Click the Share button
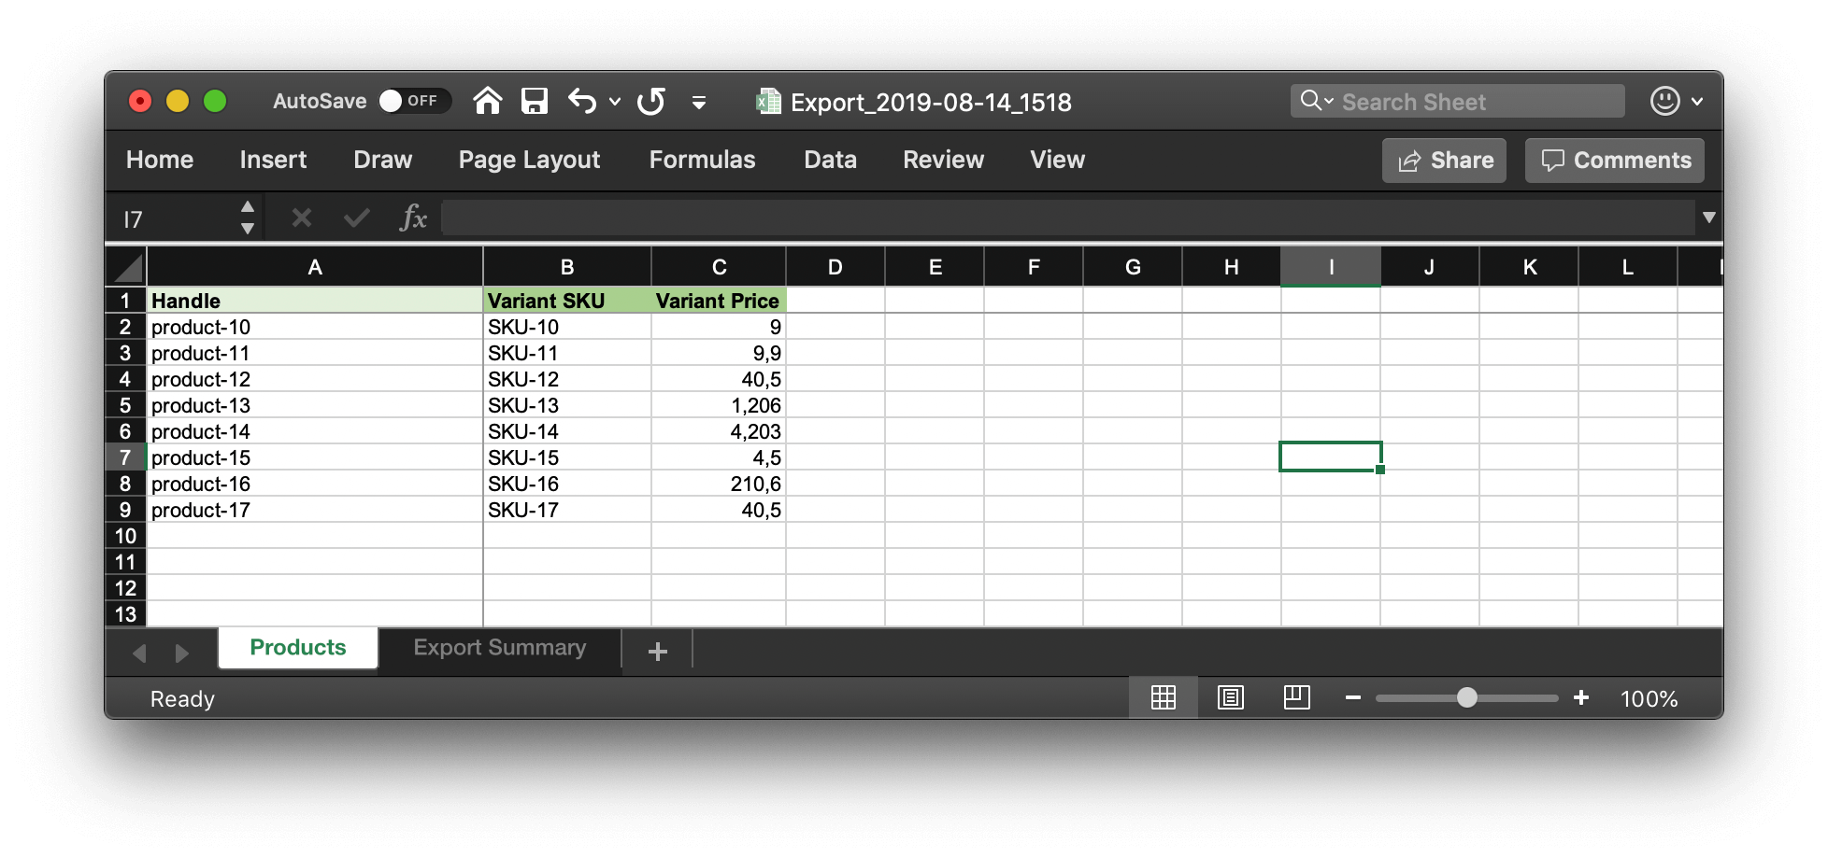Viewport: 1828px width, 857px height. point(1444,161)
